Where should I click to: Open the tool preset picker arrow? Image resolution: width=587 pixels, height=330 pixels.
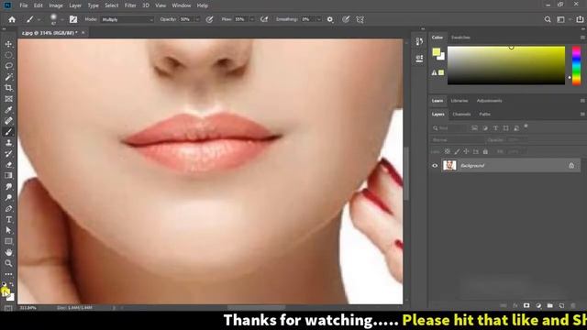39,19
